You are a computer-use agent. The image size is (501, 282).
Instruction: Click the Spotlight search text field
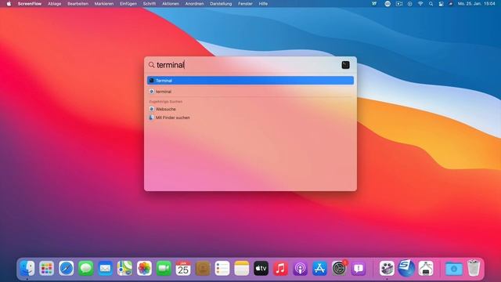246,65
